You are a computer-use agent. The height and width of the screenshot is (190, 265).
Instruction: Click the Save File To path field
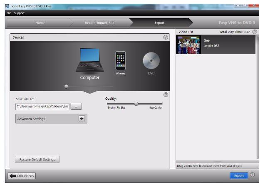(42, 106)
